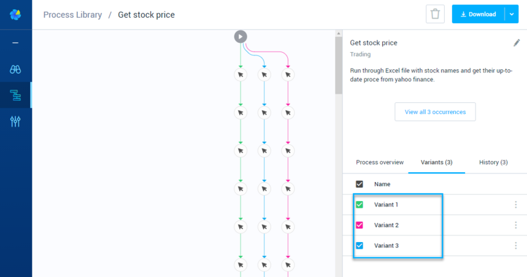This screenshot has width=527, height=277.
Task: Click the gray start play node
Action: pyautogui.click(x=240, y=37)
